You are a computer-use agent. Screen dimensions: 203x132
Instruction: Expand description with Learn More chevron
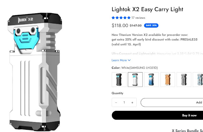pos(129,60)
